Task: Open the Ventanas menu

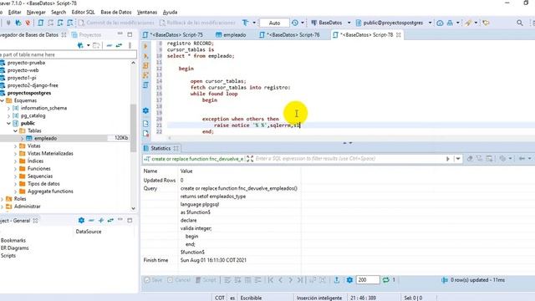Action: [147, 13]
